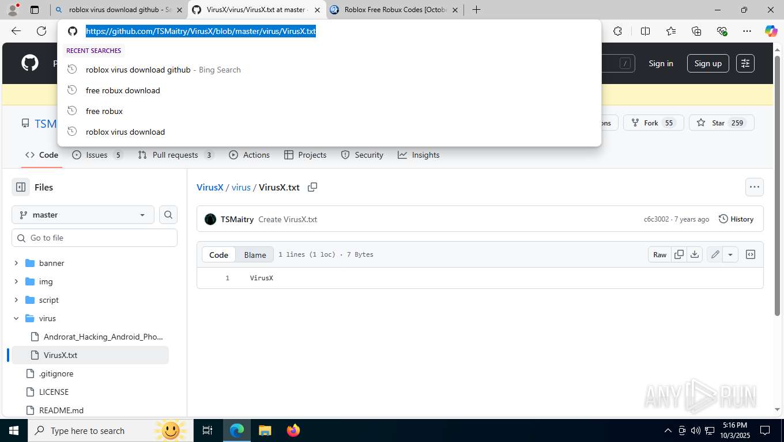Reload the page with the refresh icon
The width and height of the screenshot is (784, 442).
point(42,31)
